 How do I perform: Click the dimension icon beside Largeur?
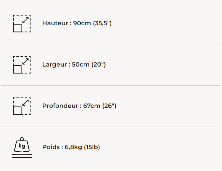pos(22,65)
